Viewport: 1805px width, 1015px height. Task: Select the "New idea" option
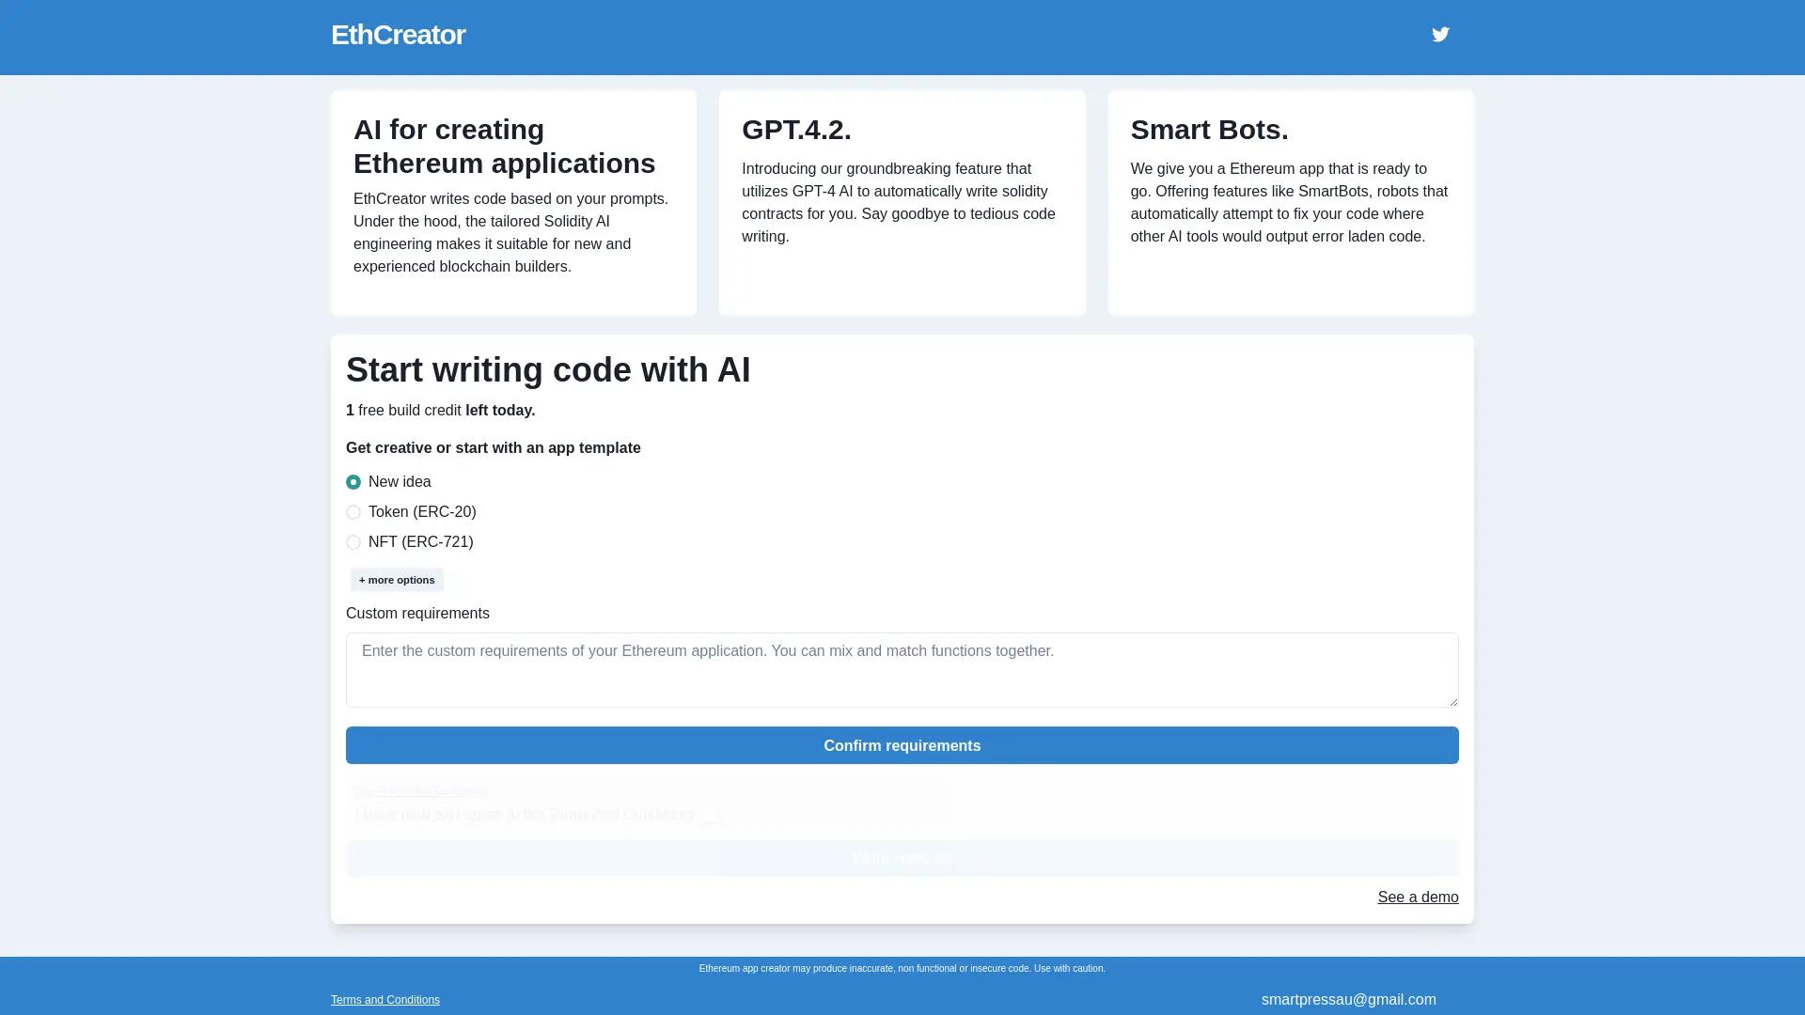point(353,481)
